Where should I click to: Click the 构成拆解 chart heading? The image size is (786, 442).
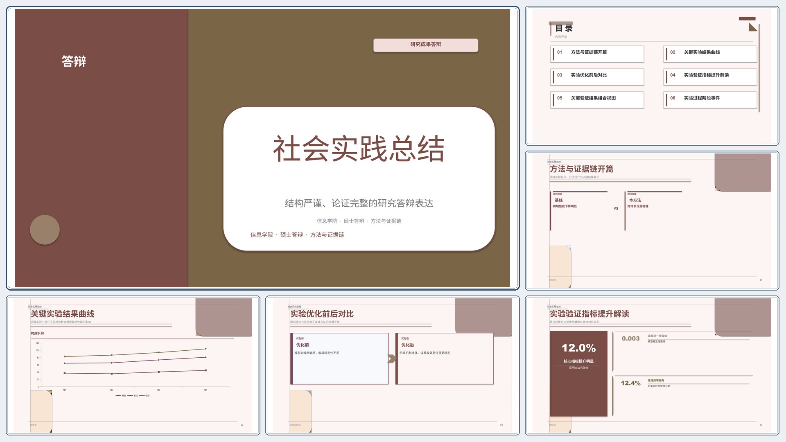point(37,334)
